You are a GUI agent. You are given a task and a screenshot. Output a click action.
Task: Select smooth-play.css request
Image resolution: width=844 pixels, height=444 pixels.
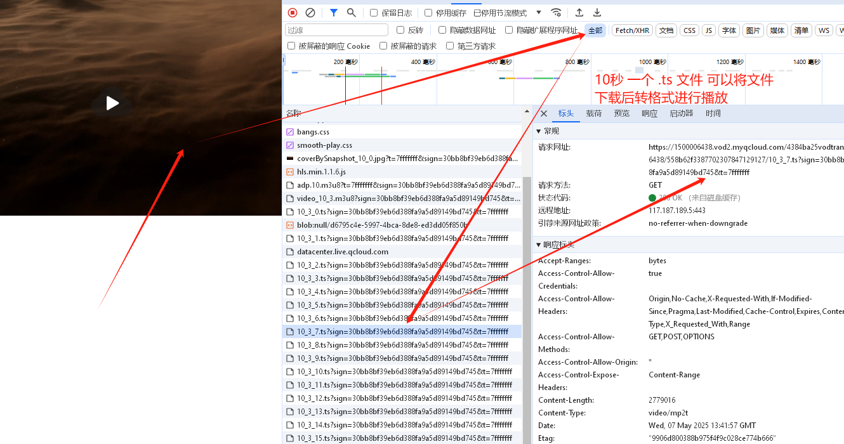pyautogui.click(x=402, y=145)
